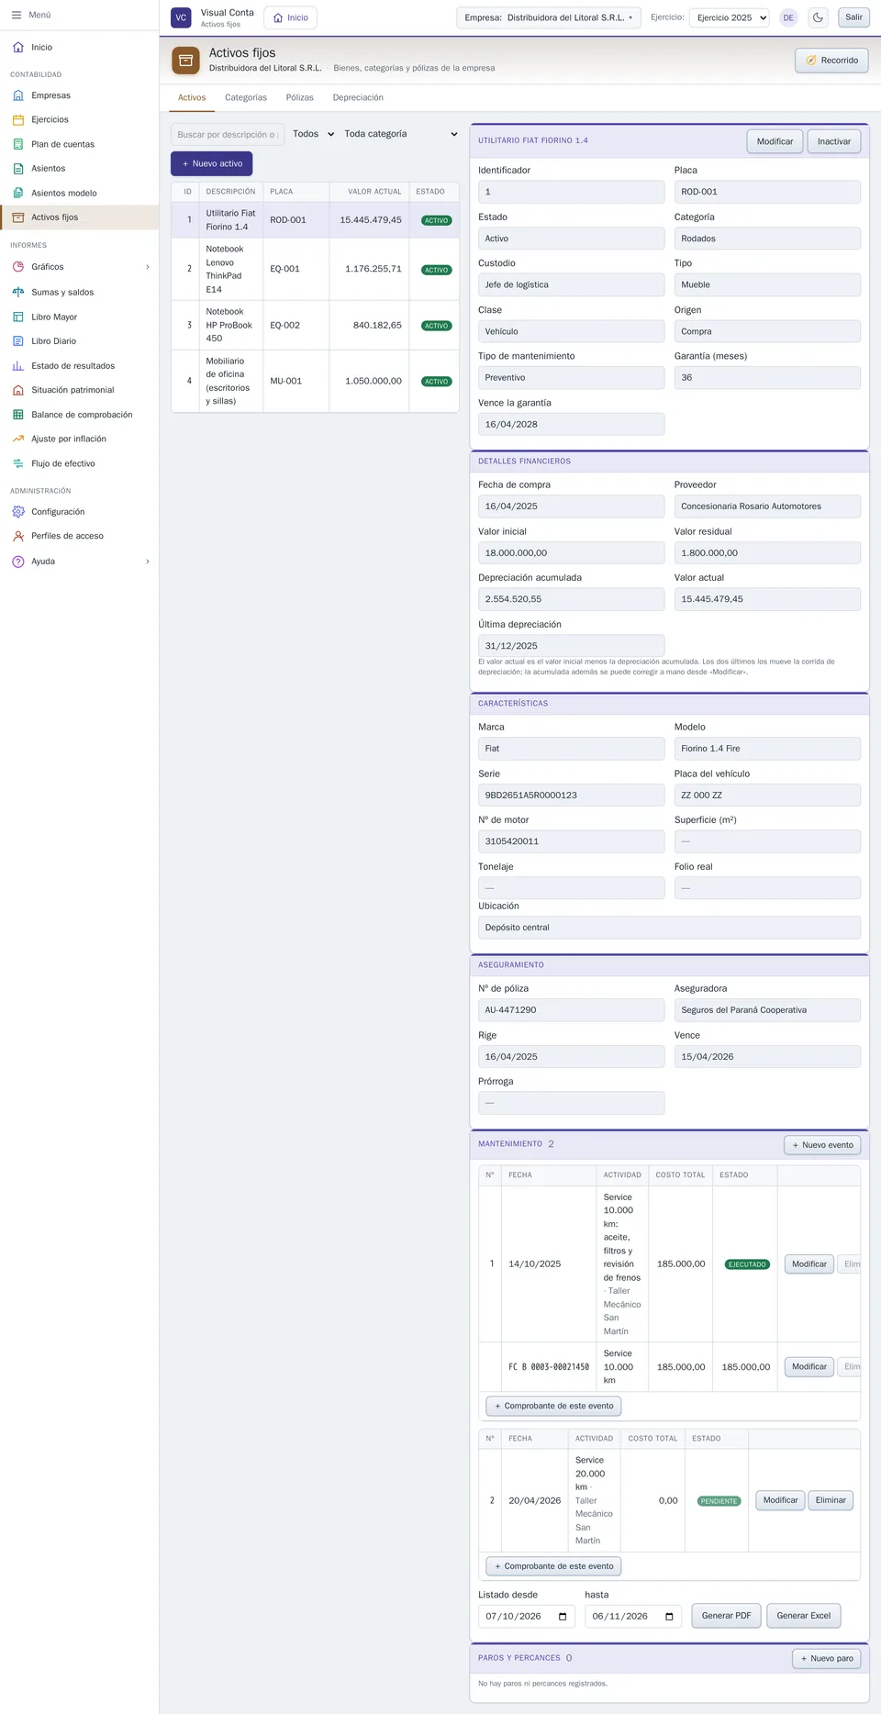Click the Recorrido tour button

coord(831,61)
